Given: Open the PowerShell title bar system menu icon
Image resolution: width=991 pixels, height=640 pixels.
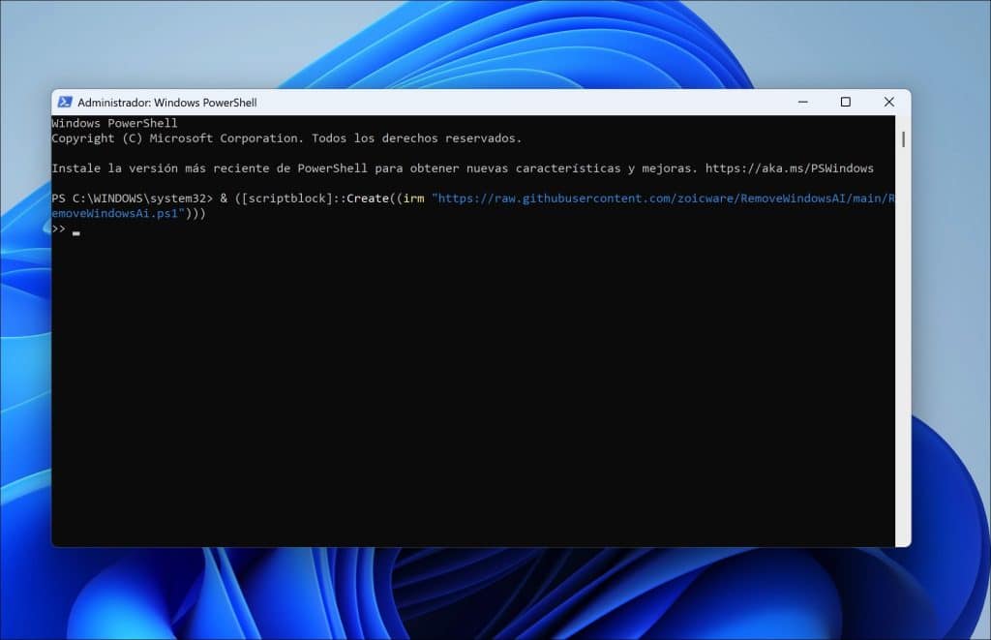Looking at the screenshot, I should (x=65, y=102).
